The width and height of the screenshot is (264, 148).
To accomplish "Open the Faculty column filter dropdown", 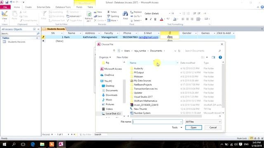I will pos(118,33).
